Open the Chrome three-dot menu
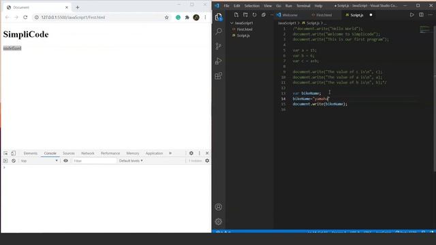Image resolution: width=436 pixels, height=245 pixels. 205,18
